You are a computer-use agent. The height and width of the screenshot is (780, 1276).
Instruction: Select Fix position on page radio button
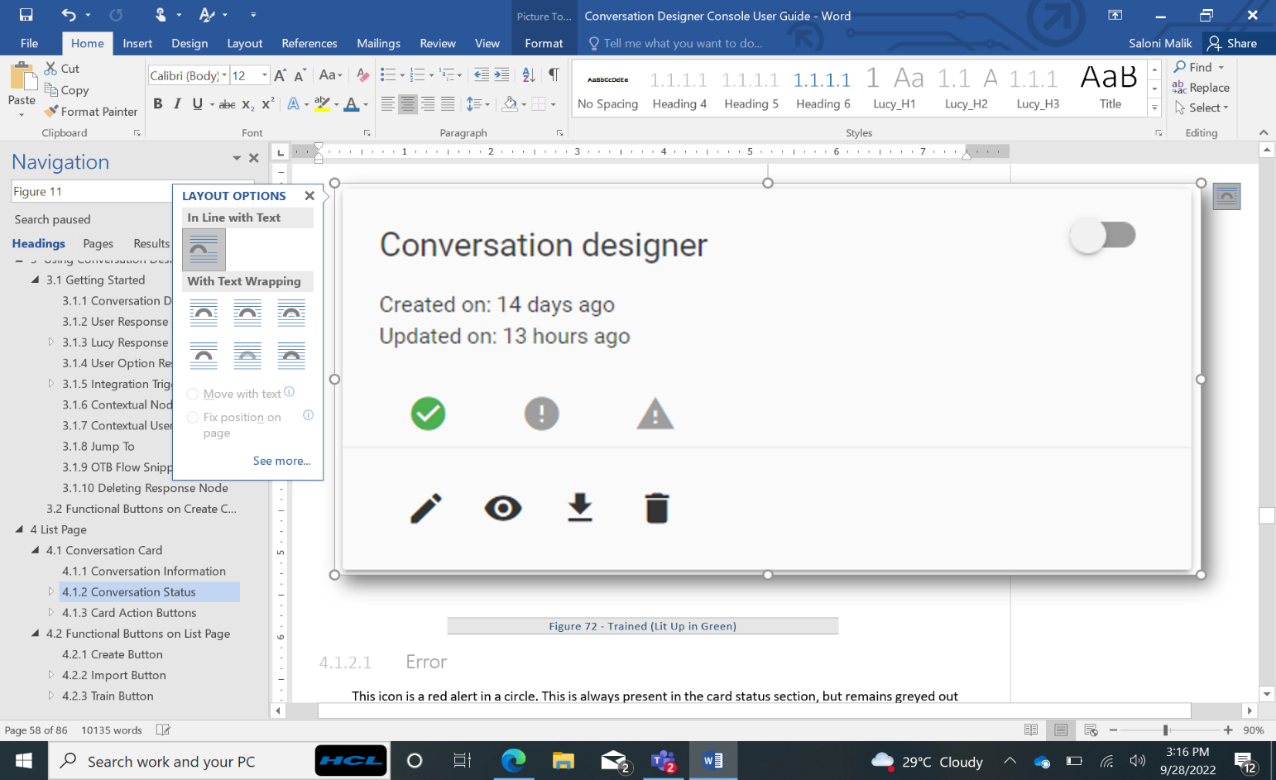(x=193, y=418)
